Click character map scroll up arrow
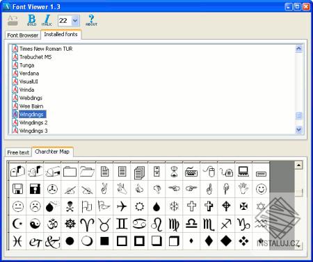The width and height of the screenshot is (313, 262). [298, 165]
